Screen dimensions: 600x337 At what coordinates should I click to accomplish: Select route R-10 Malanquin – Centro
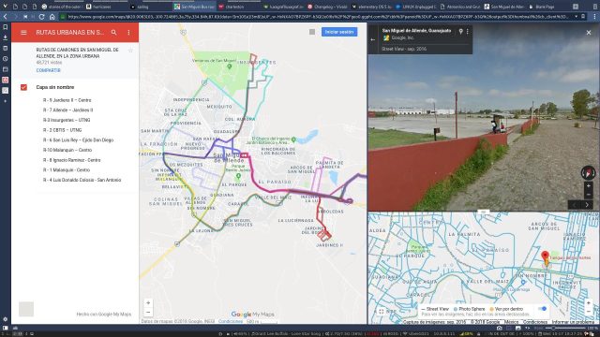(x=67, y=150)
